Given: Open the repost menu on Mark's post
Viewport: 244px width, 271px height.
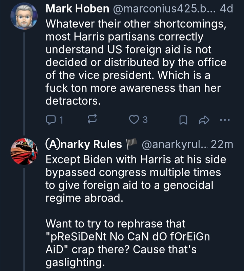Looking at the screenshot, I should click(92, 119).
